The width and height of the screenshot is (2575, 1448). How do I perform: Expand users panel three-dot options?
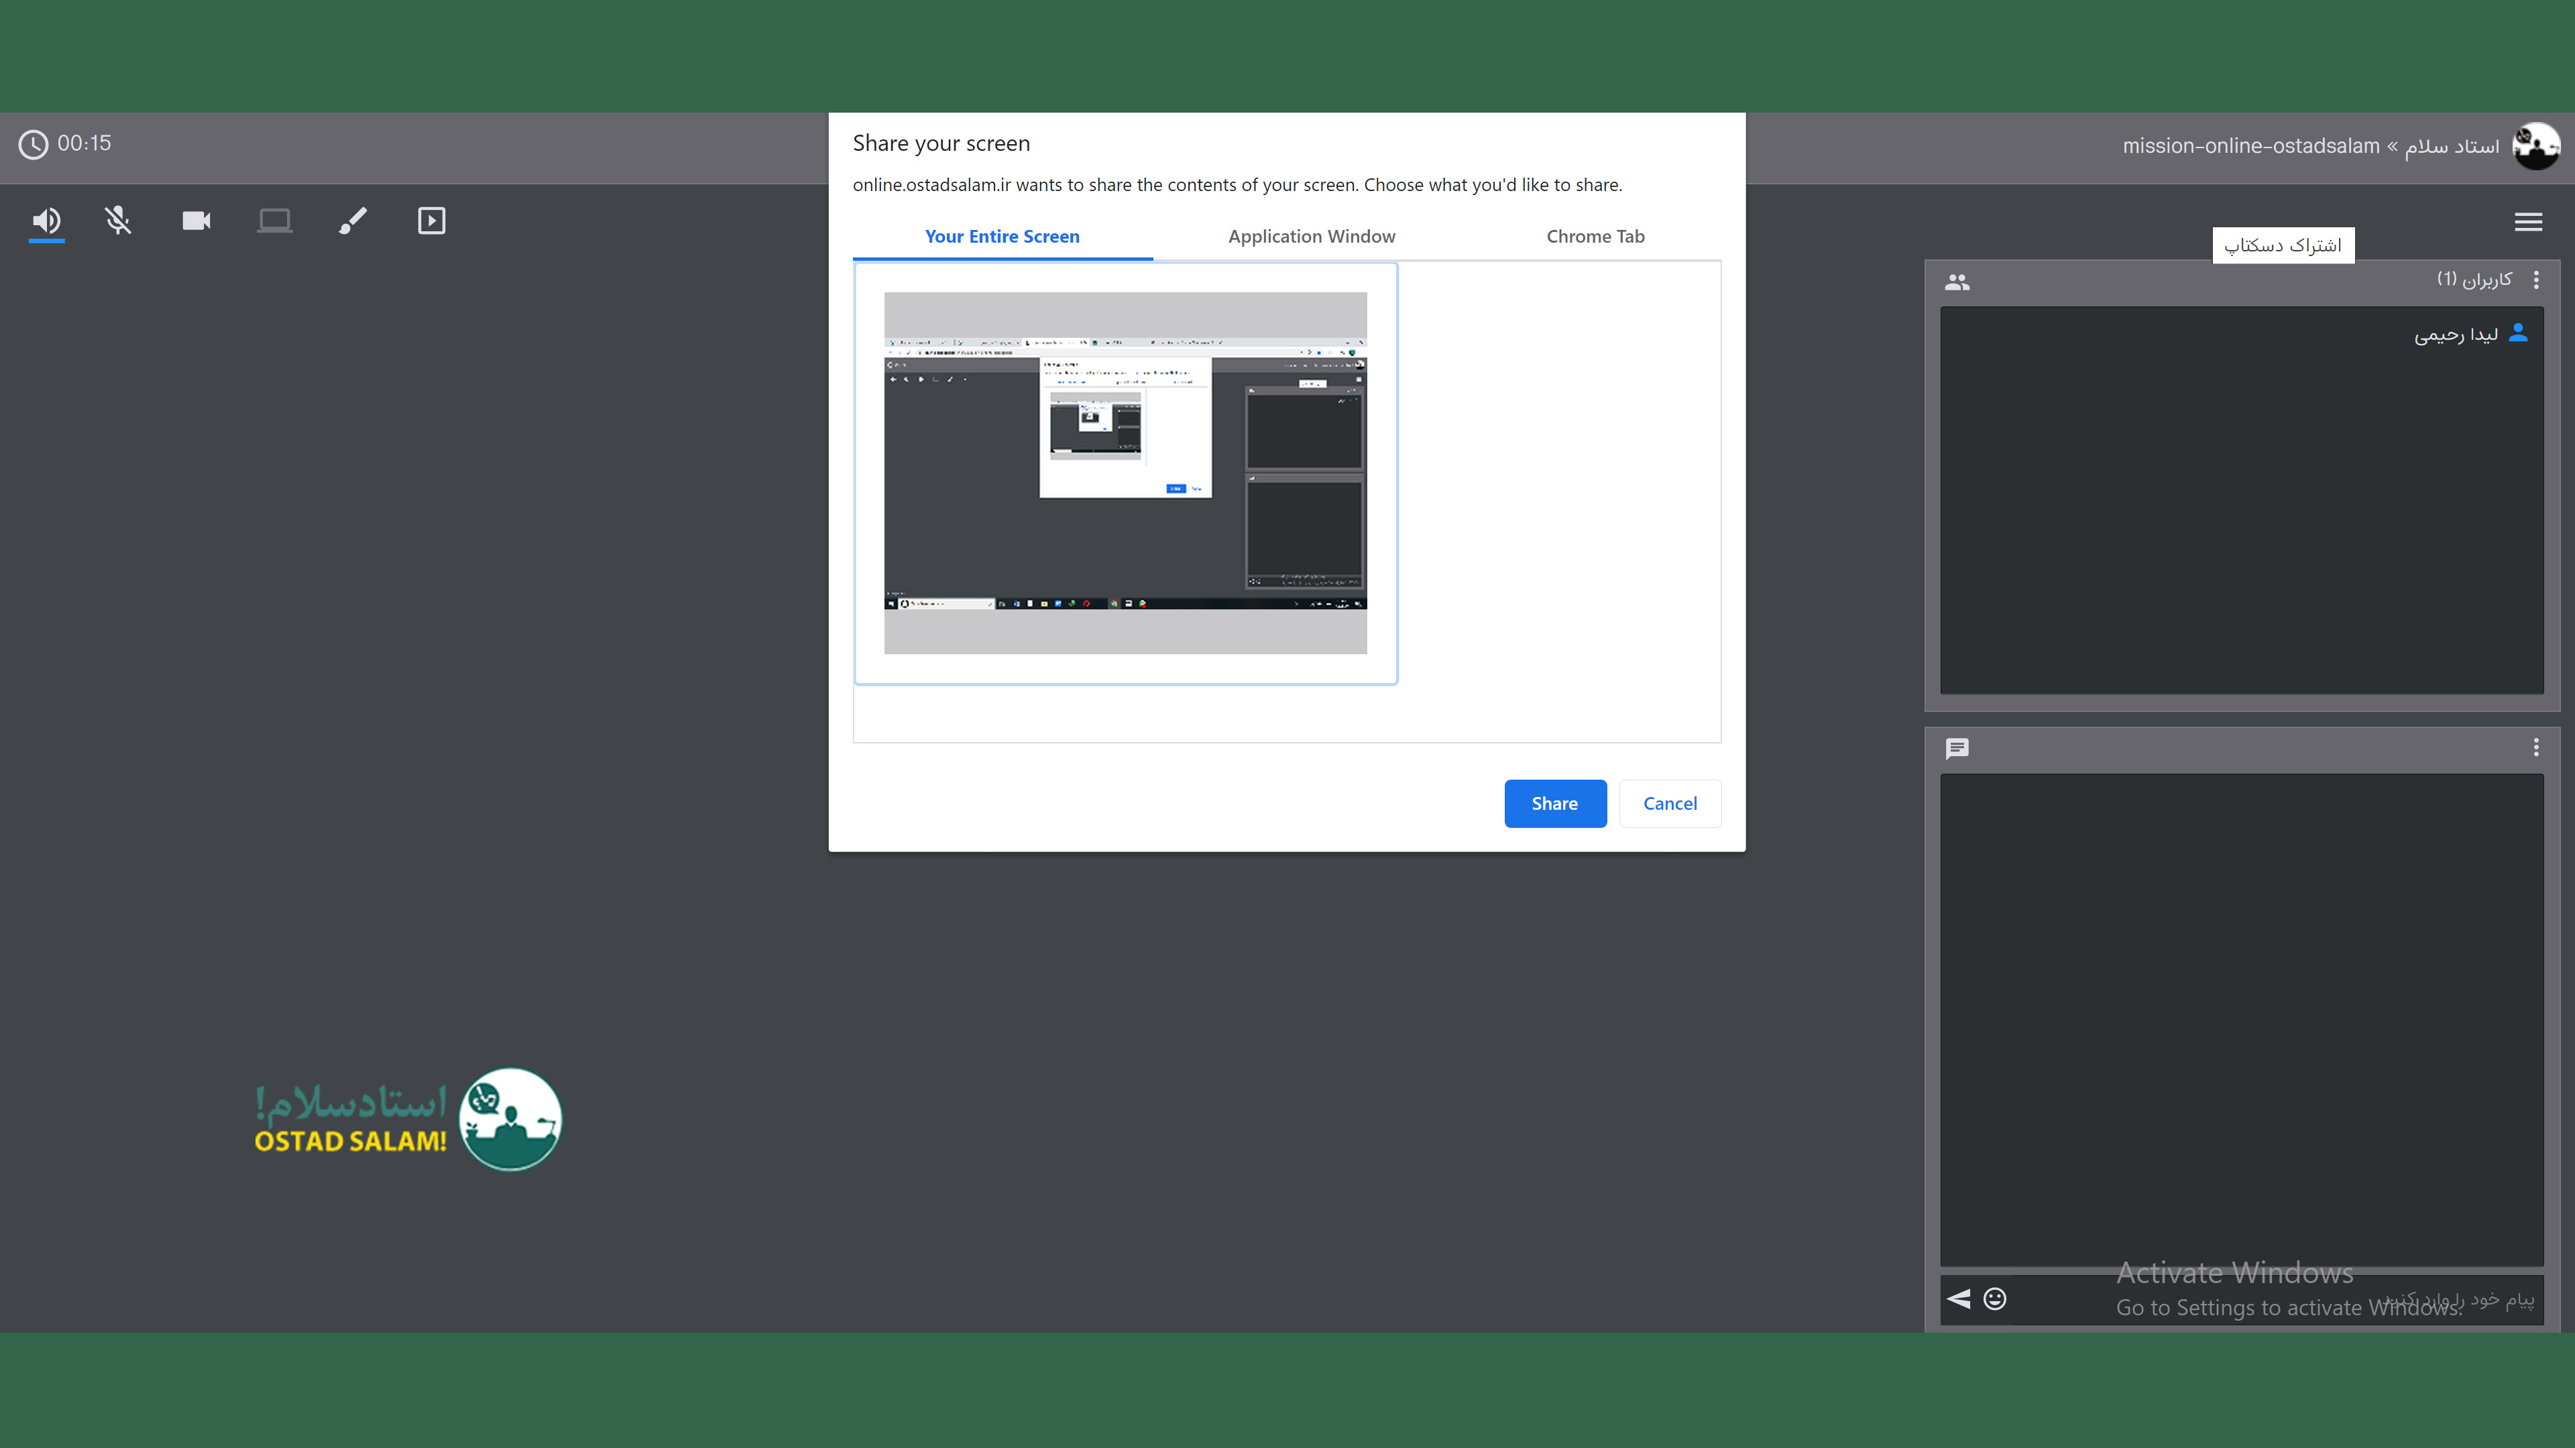pos(2536,280)
